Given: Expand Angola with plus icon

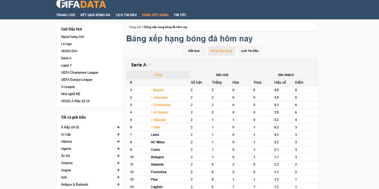Looking at the screenshot, I should coord(118,170).
